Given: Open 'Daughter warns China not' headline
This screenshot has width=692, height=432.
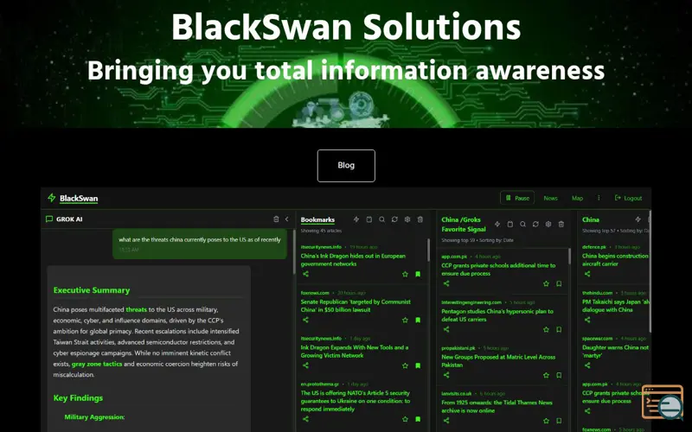Looking at the screenshot, I should (615, 352).
